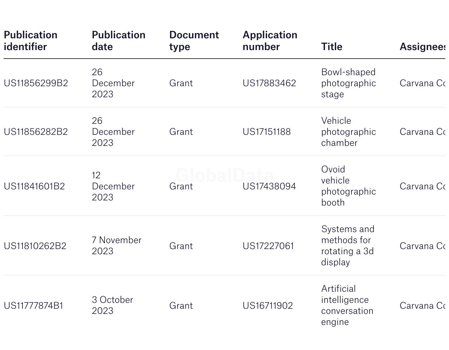Click application number US17151188
The height and width of the screenshot is (350, 449).
coord(266,132)
